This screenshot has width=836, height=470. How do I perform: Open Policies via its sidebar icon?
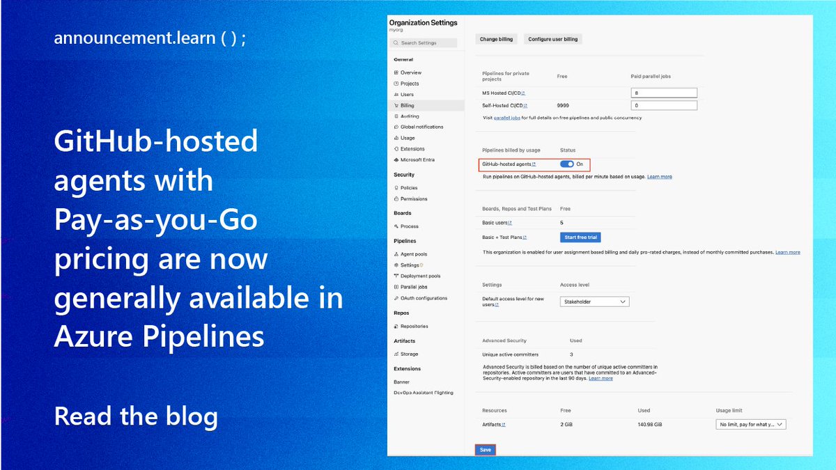[396, 188]
